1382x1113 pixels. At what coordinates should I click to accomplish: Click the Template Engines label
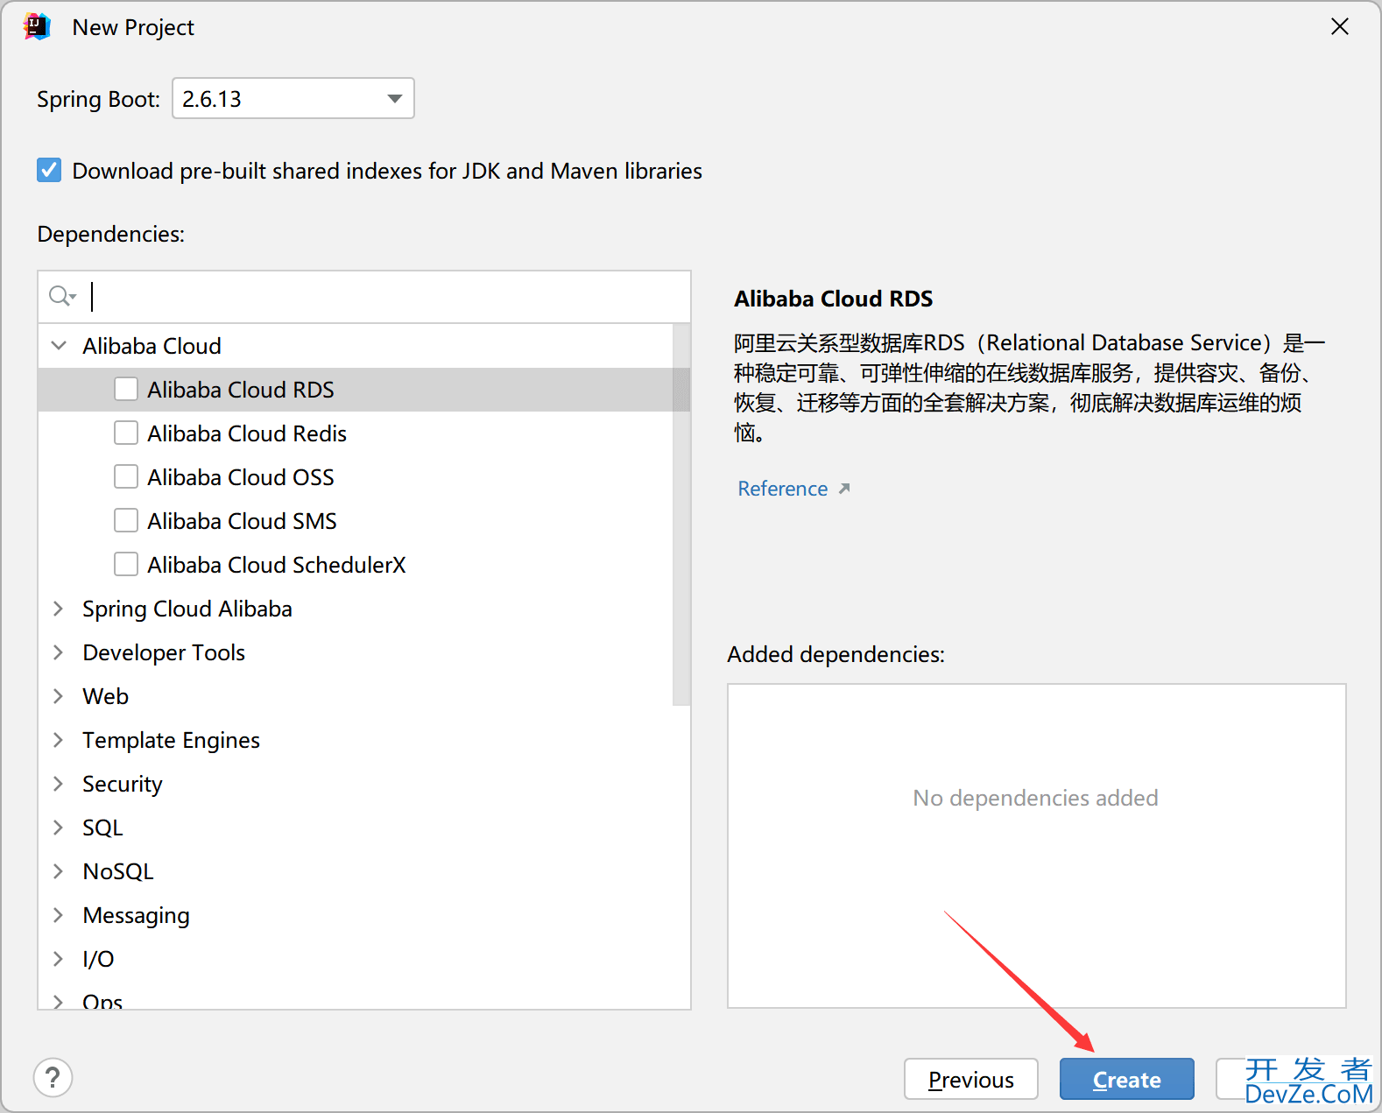tap(171, 740)
